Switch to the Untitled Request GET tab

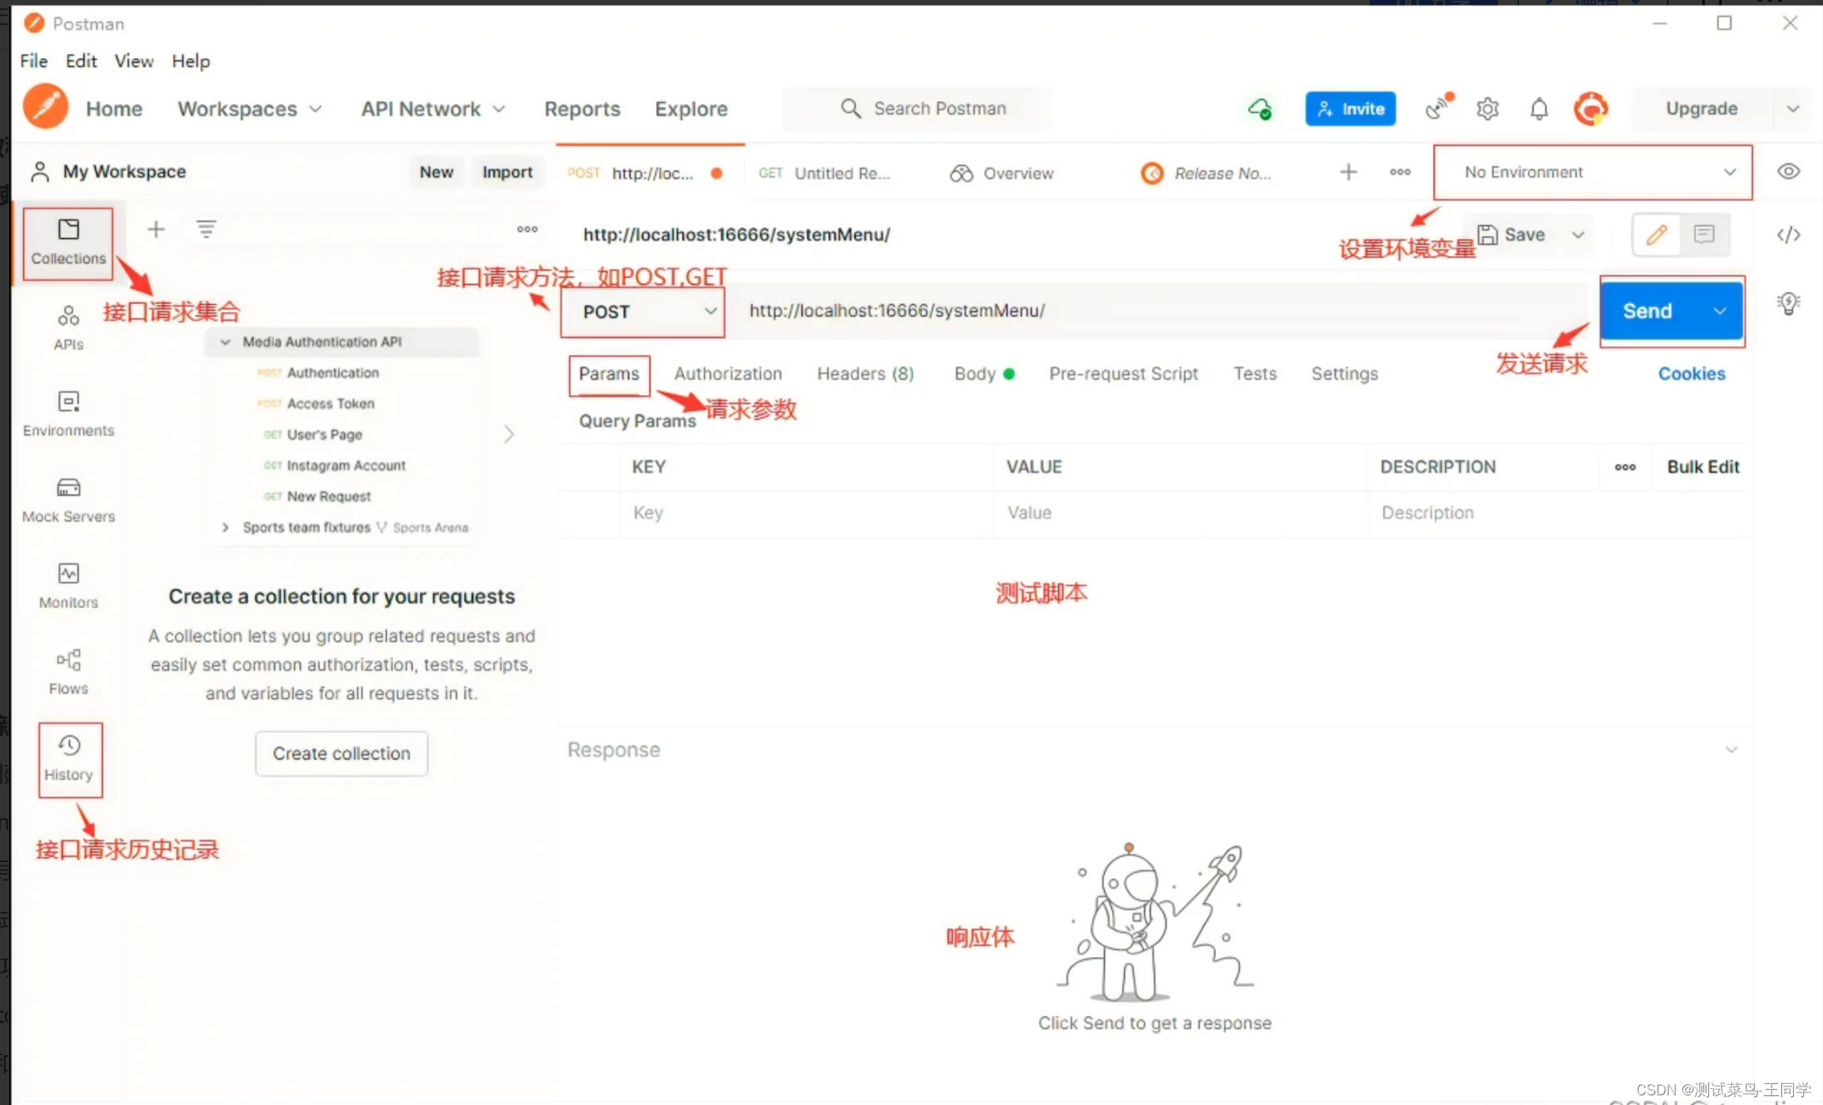click(825, 173)
